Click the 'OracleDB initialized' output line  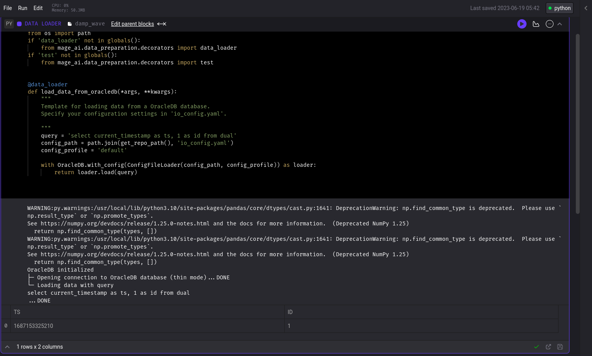coord(60,270)
